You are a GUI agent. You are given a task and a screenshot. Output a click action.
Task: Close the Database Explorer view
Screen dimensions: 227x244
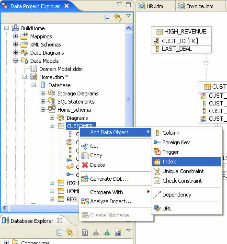60,221
